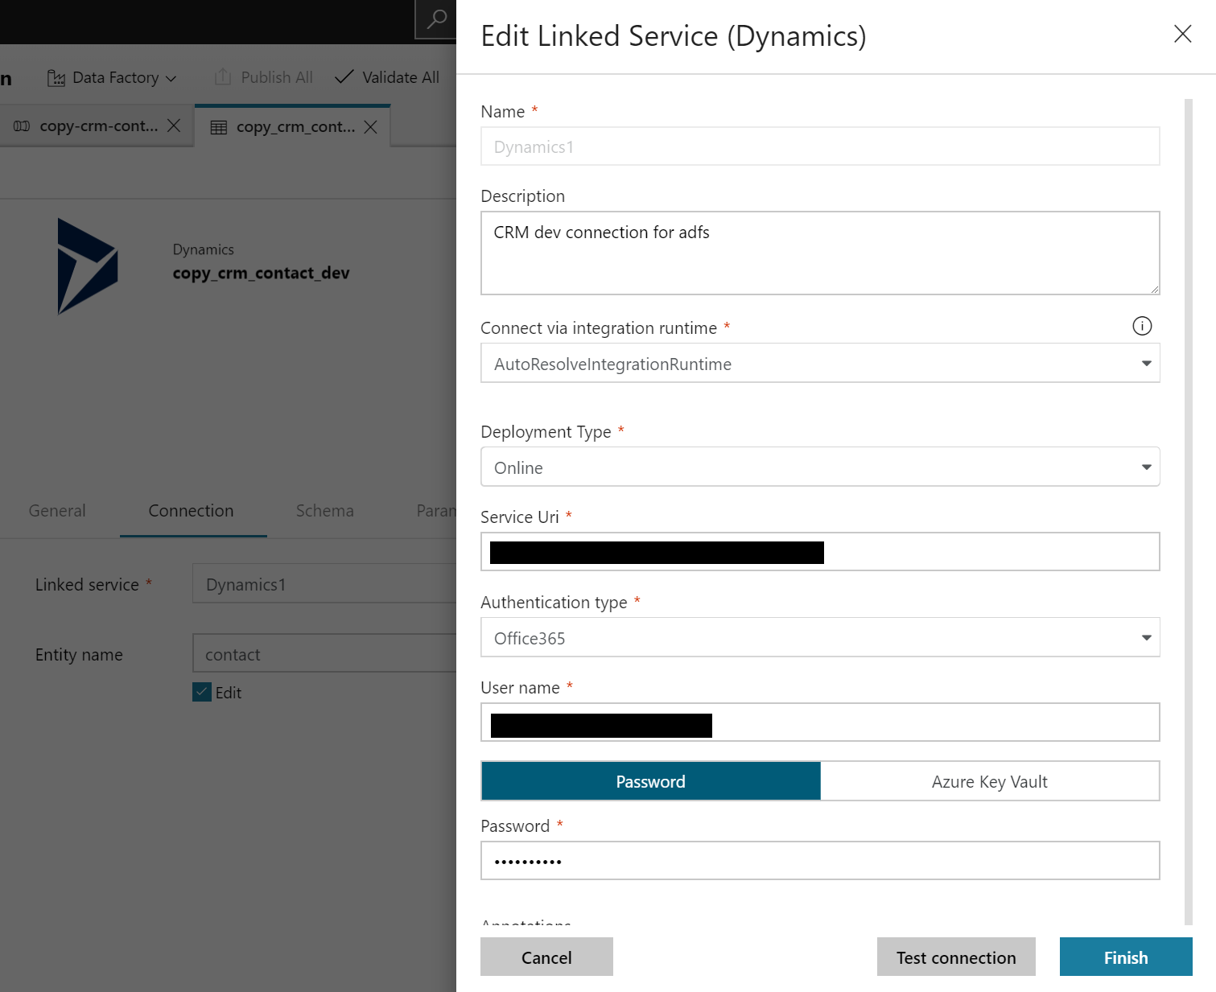Screen dimensions: 1216x992
Task: Click the Finish button
Action: tap(1126, 957)
